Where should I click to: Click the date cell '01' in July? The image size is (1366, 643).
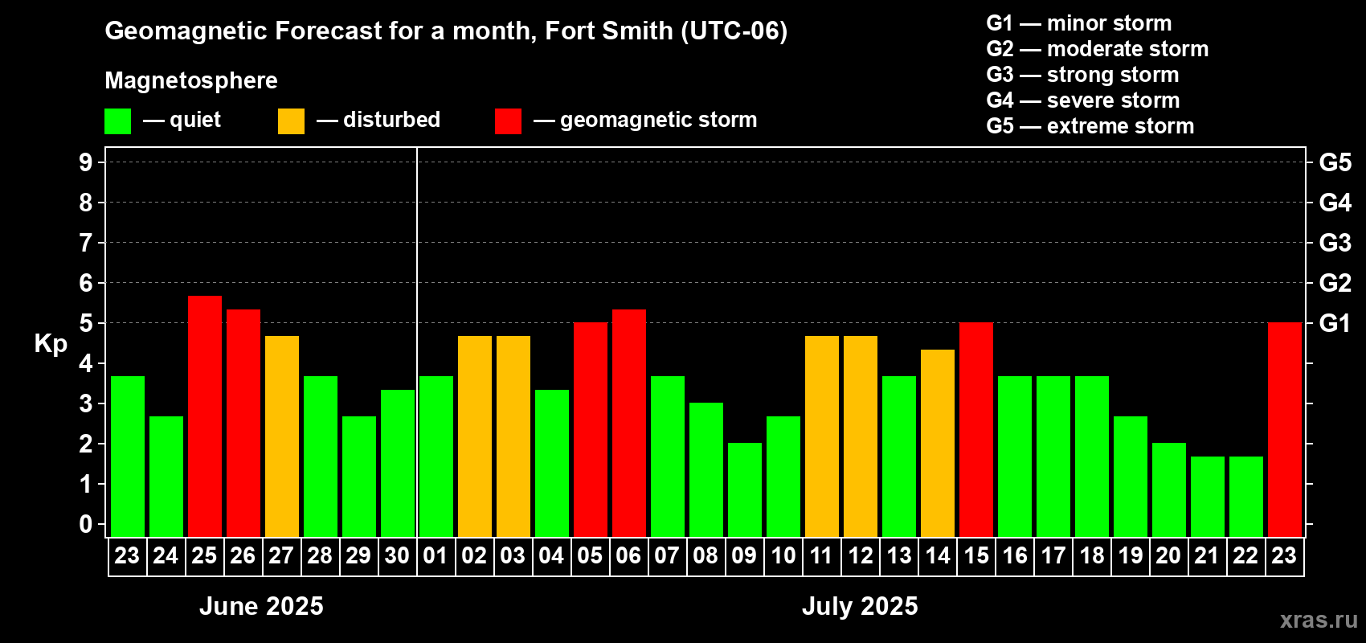click(x=436, y=556)
